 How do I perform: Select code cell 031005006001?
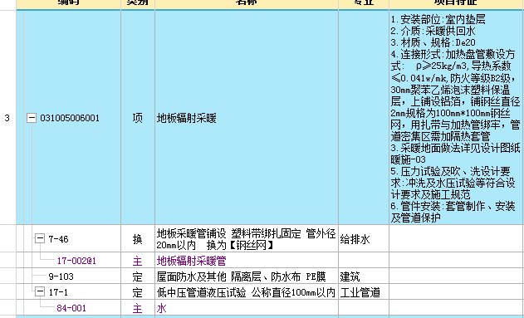[x=70, y=118]
